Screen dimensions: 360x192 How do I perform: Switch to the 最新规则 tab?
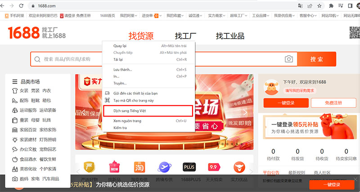click(297, 172)
